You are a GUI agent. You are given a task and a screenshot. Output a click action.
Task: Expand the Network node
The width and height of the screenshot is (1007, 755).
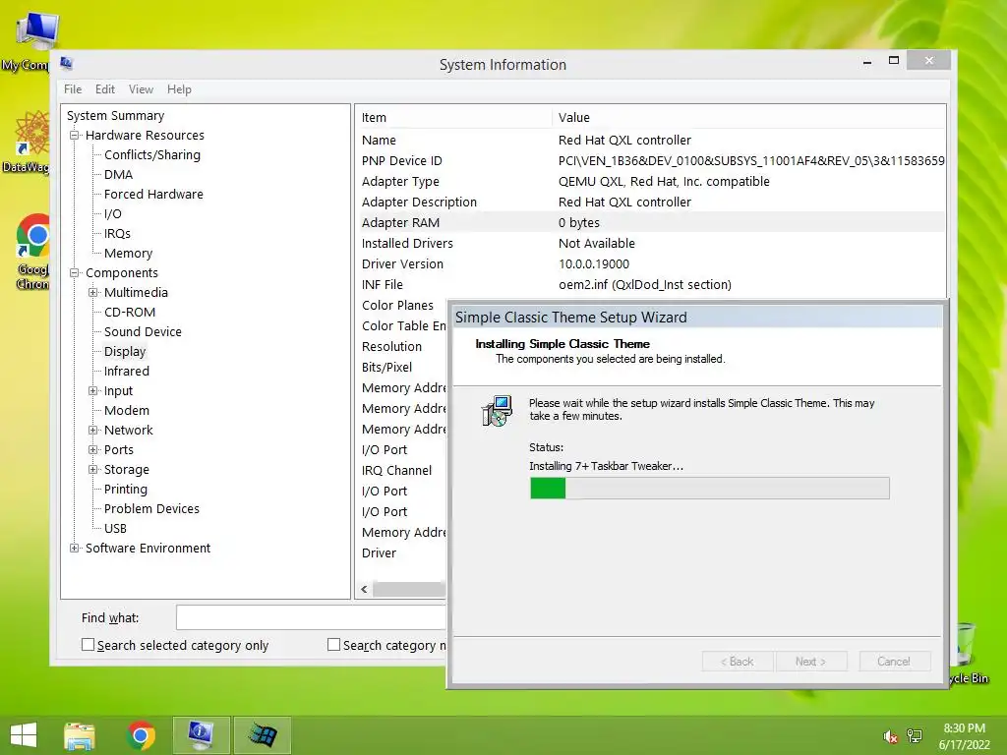[93, 431]
